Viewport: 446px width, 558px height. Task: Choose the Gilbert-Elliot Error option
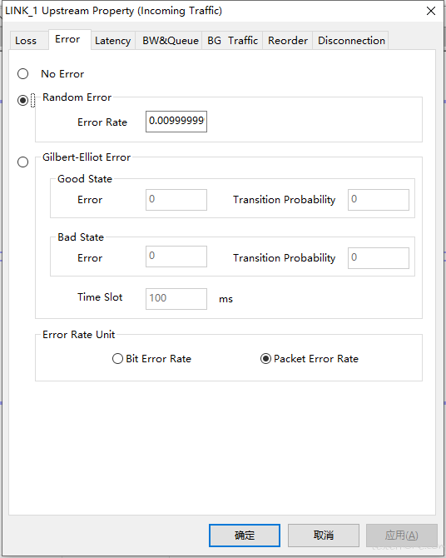click(23, 162)
